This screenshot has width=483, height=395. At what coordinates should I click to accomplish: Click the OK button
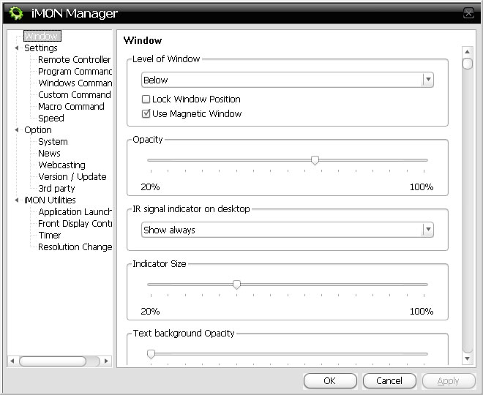pos(330,381)
